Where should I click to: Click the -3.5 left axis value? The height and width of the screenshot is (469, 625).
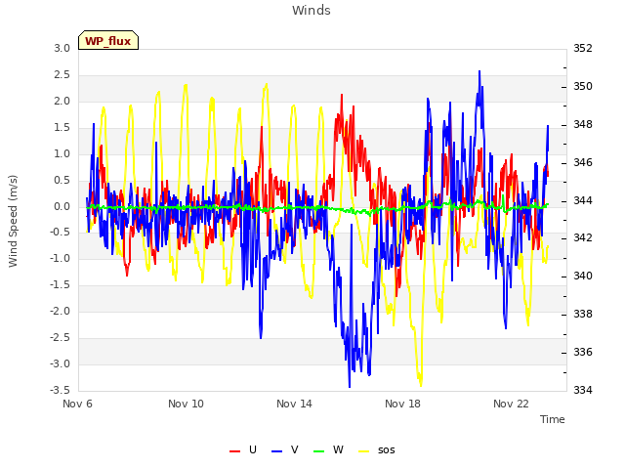(61, 390)
